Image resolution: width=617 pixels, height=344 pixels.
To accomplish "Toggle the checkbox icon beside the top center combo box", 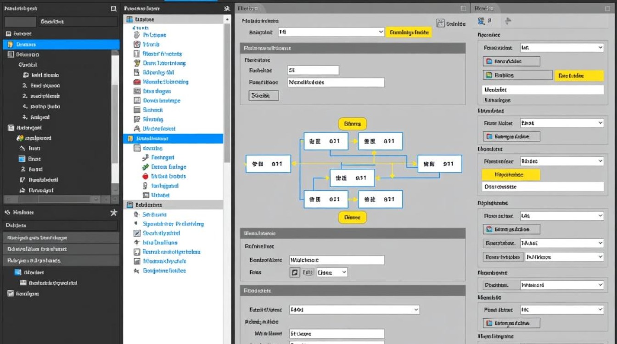I will [x=441, y=23].
